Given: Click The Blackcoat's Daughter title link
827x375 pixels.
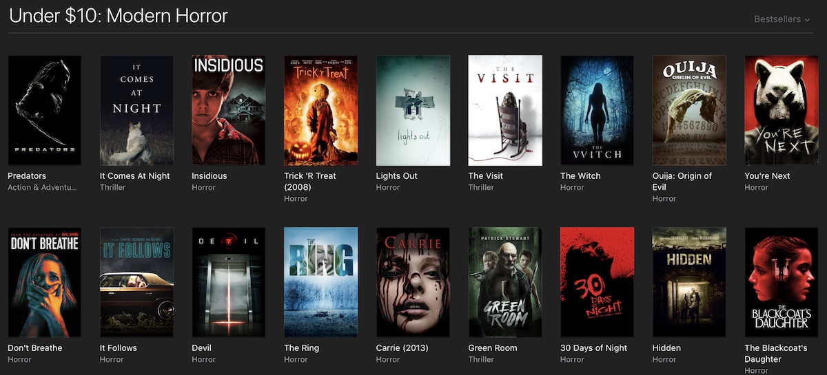Looking at the screenshot, I should tap(776, 353).
